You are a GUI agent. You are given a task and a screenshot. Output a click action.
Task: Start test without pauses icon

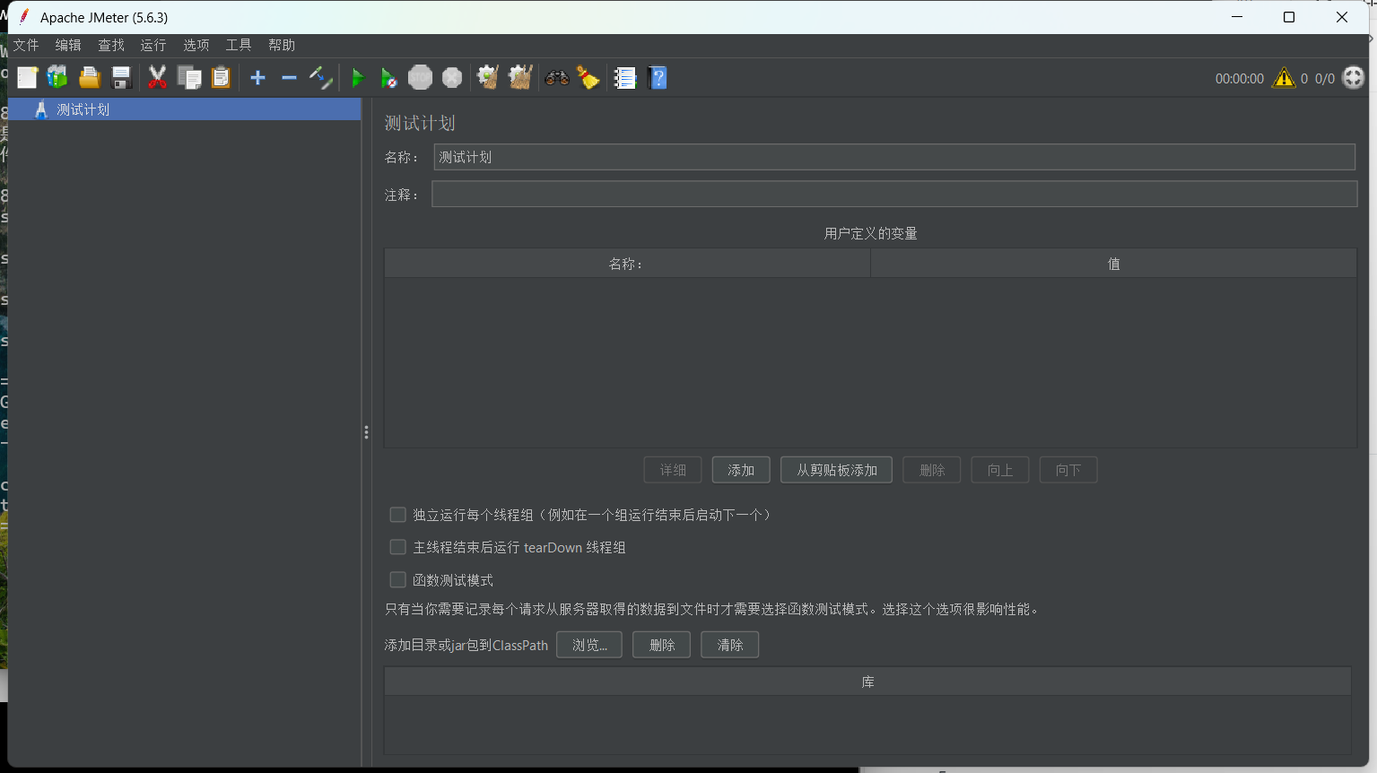coord(388,78)
